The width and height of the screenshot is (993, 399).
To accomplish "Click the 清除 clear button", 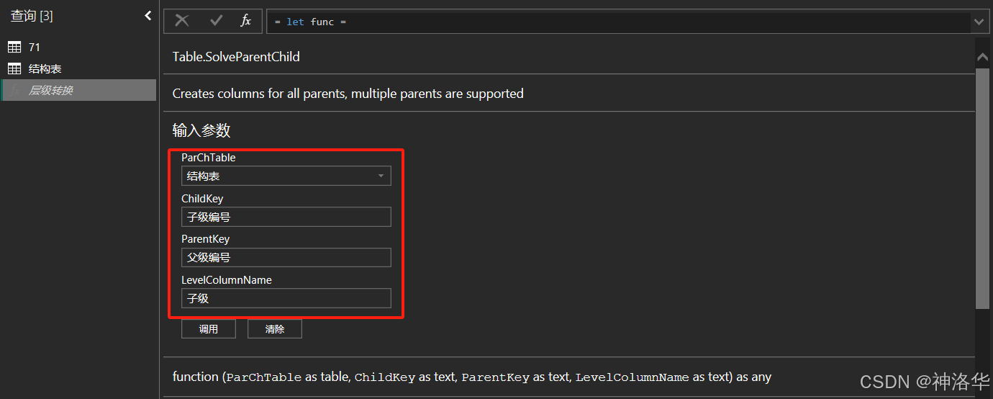I will click(275, 329).
